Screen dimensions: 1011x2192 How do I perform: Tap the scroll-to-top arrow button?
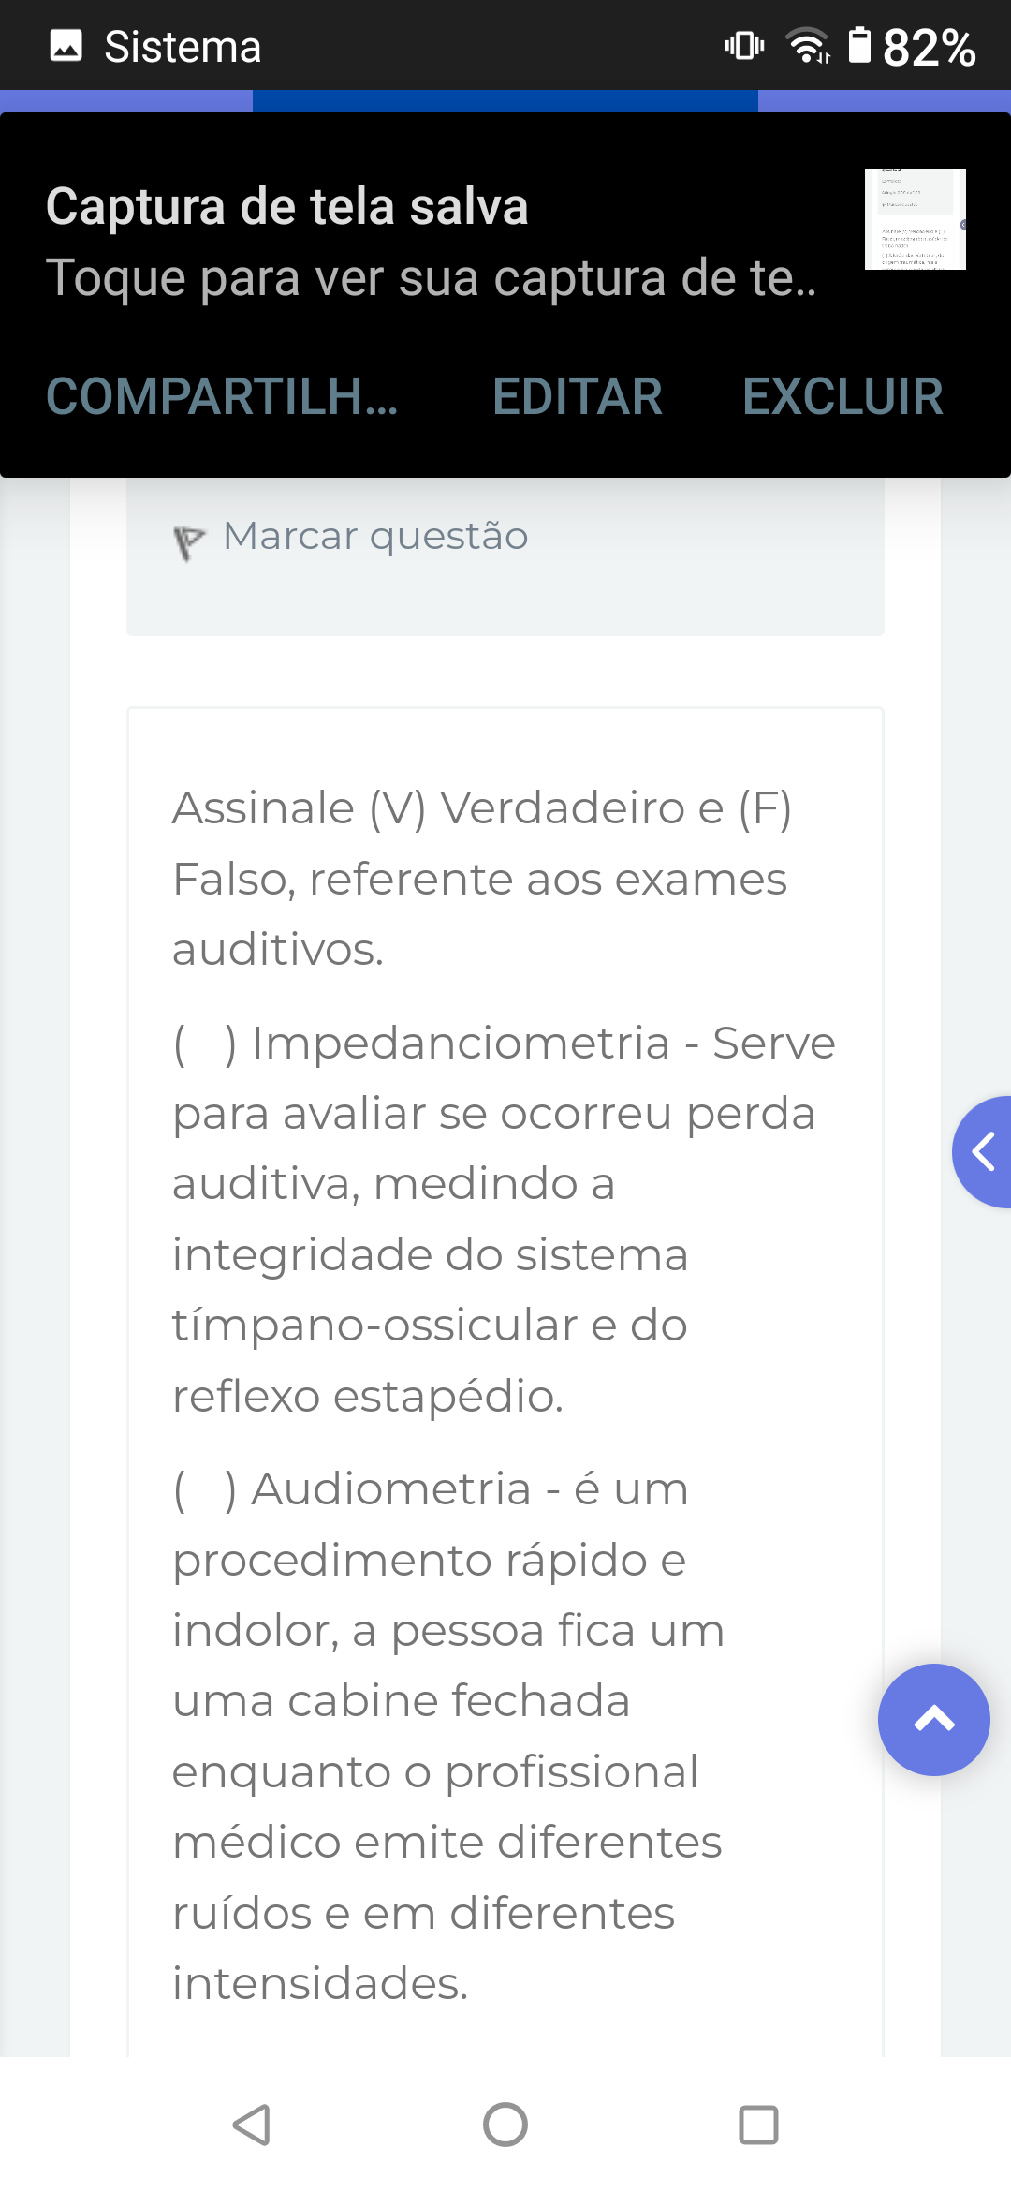[933, 1719]
